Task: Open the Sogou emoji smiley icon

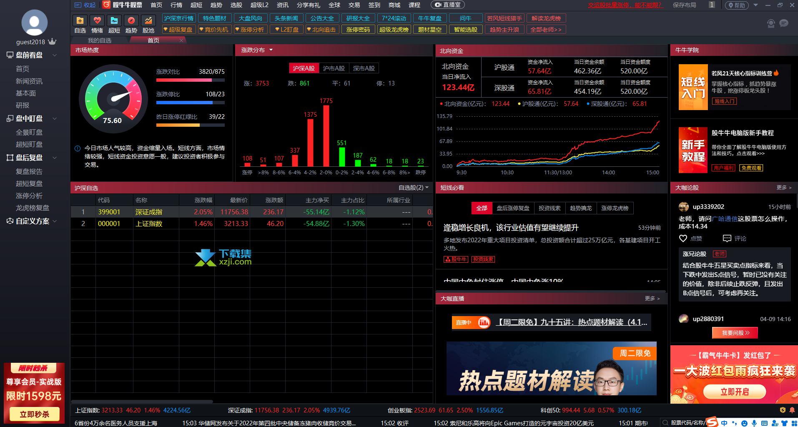Action: pyautogui.click(x=744, y=423)
